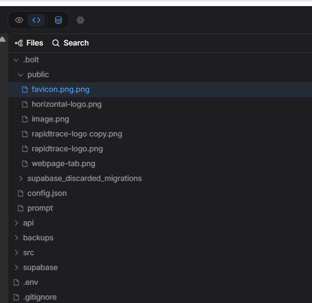Switch to preview eye view
The height and width of the screenshot is (303, 312).
coord(19,20)
